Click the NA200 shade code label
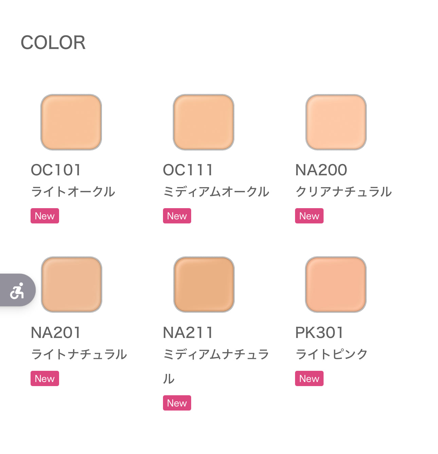 pyautogui.click(x=321, y=170)
